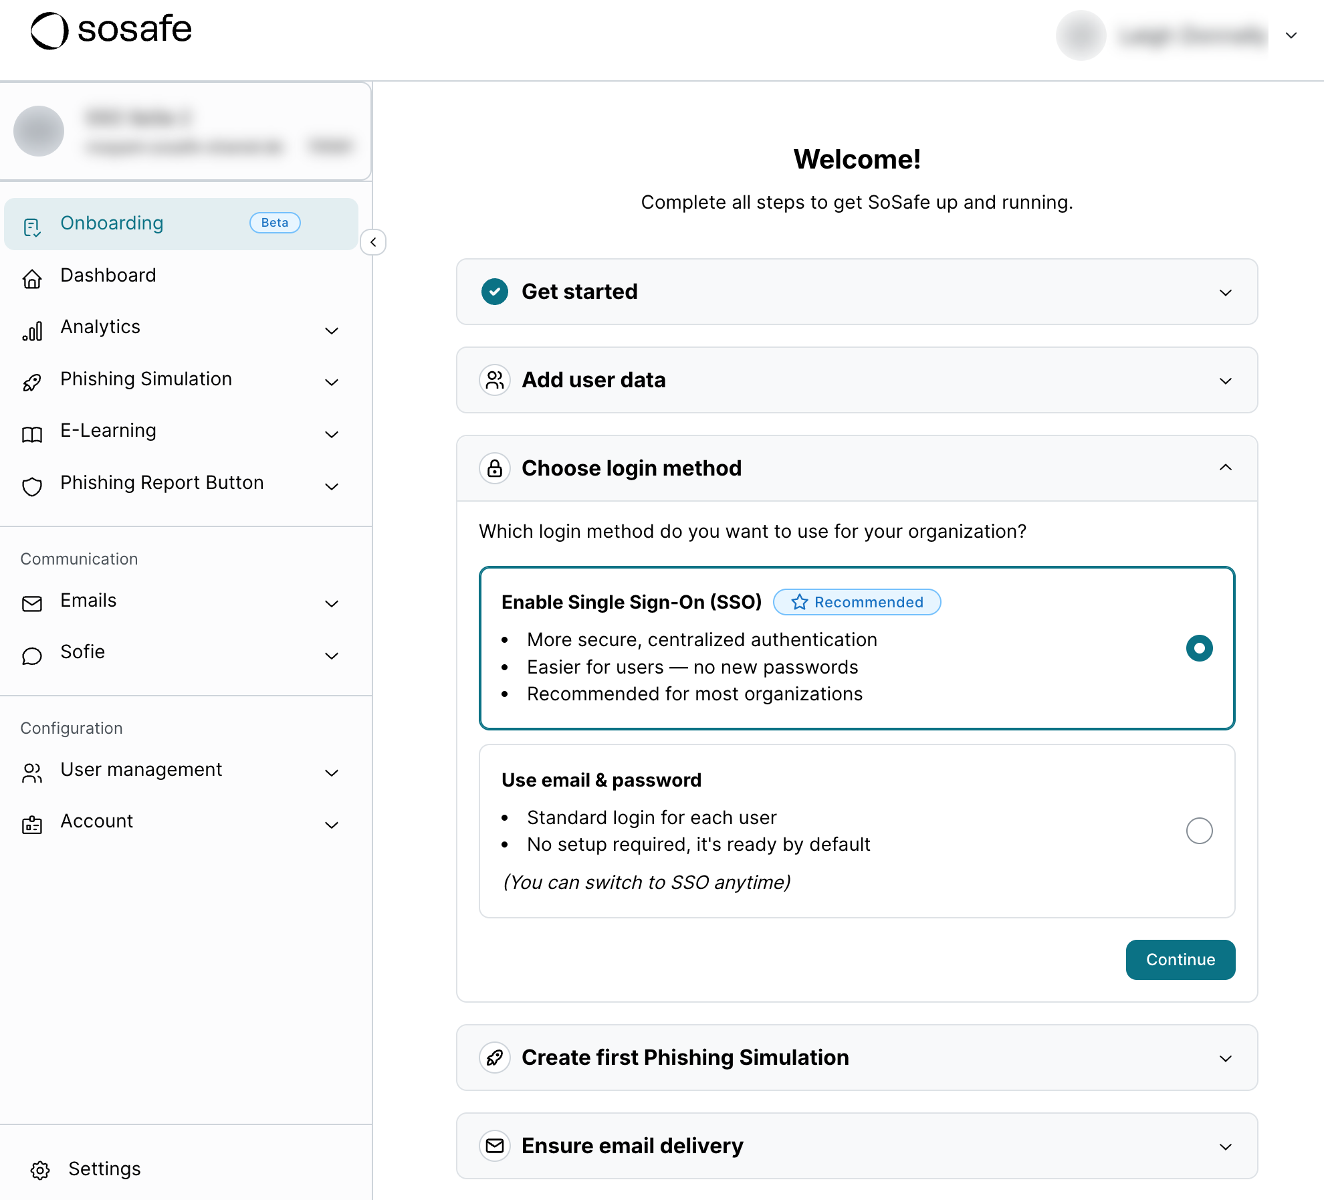Open the user profile dropdown at top right
The width and height of the screenshot is (1324, 1200).
pyautogui.click(x=1291, y=35)
